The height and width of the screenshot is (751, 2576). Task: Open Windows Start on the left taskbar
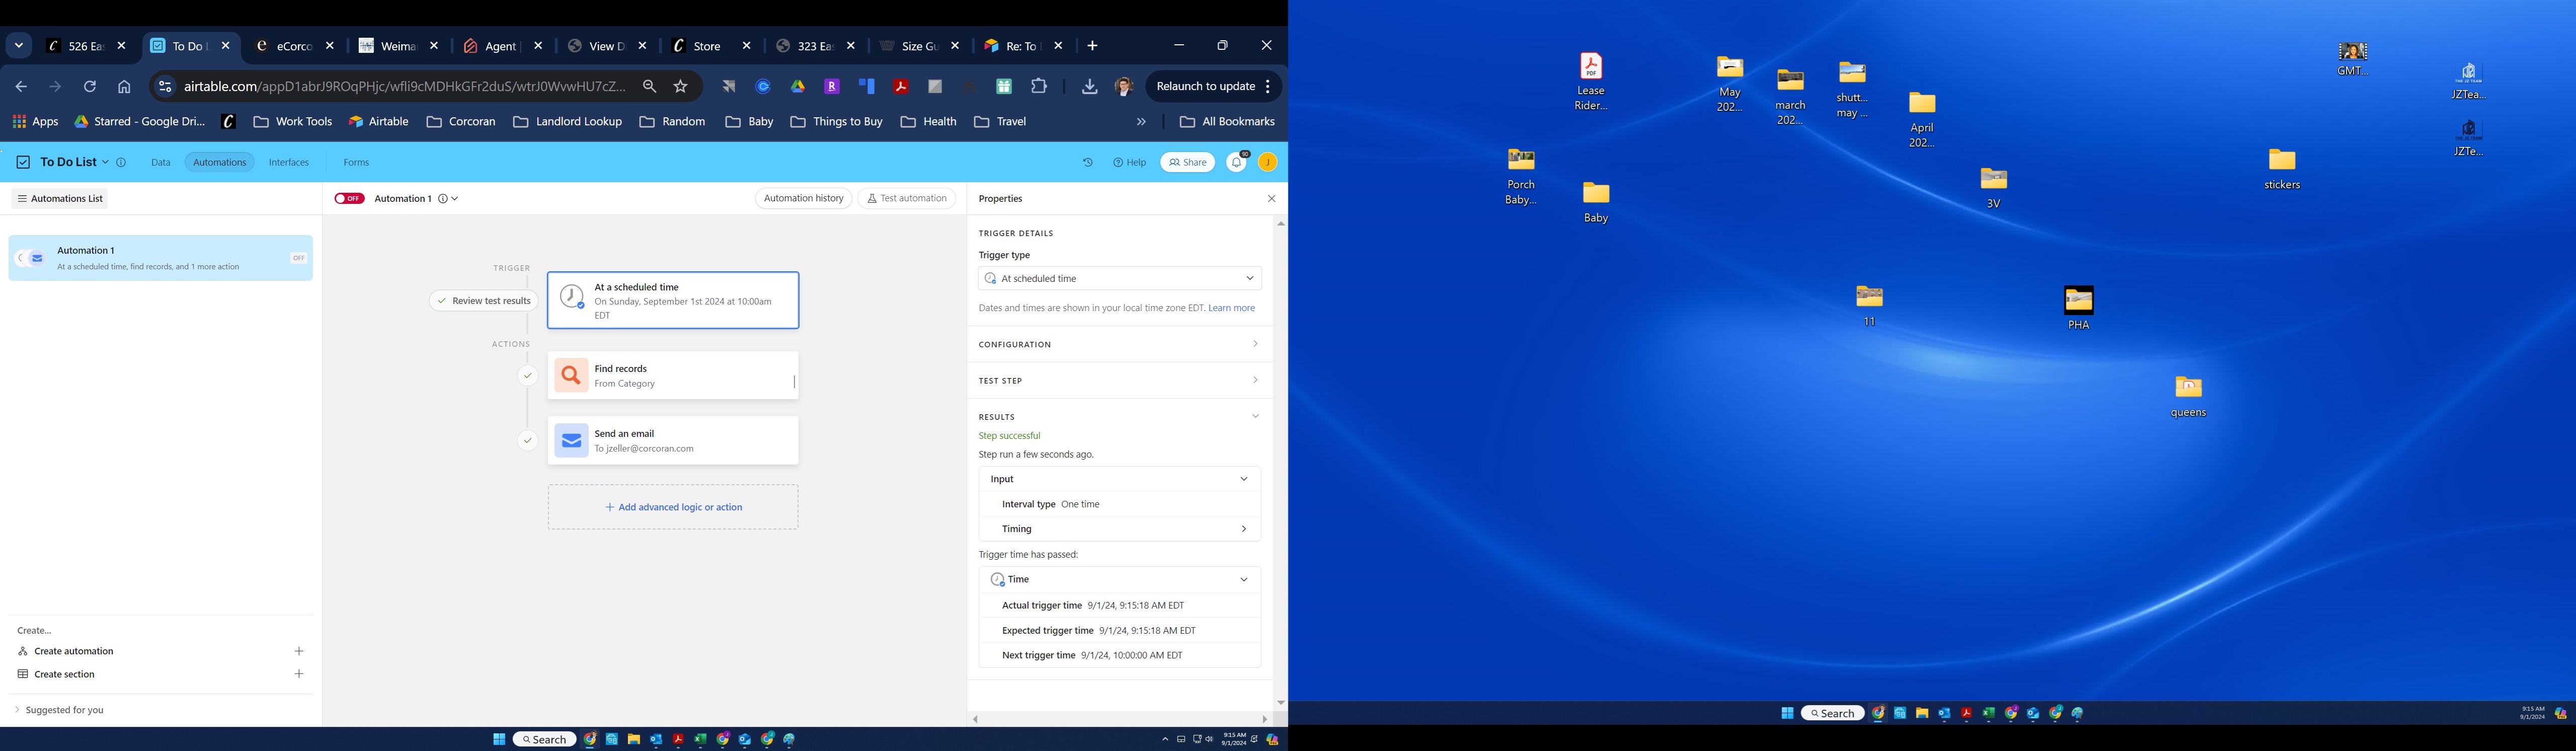point(499,739)
